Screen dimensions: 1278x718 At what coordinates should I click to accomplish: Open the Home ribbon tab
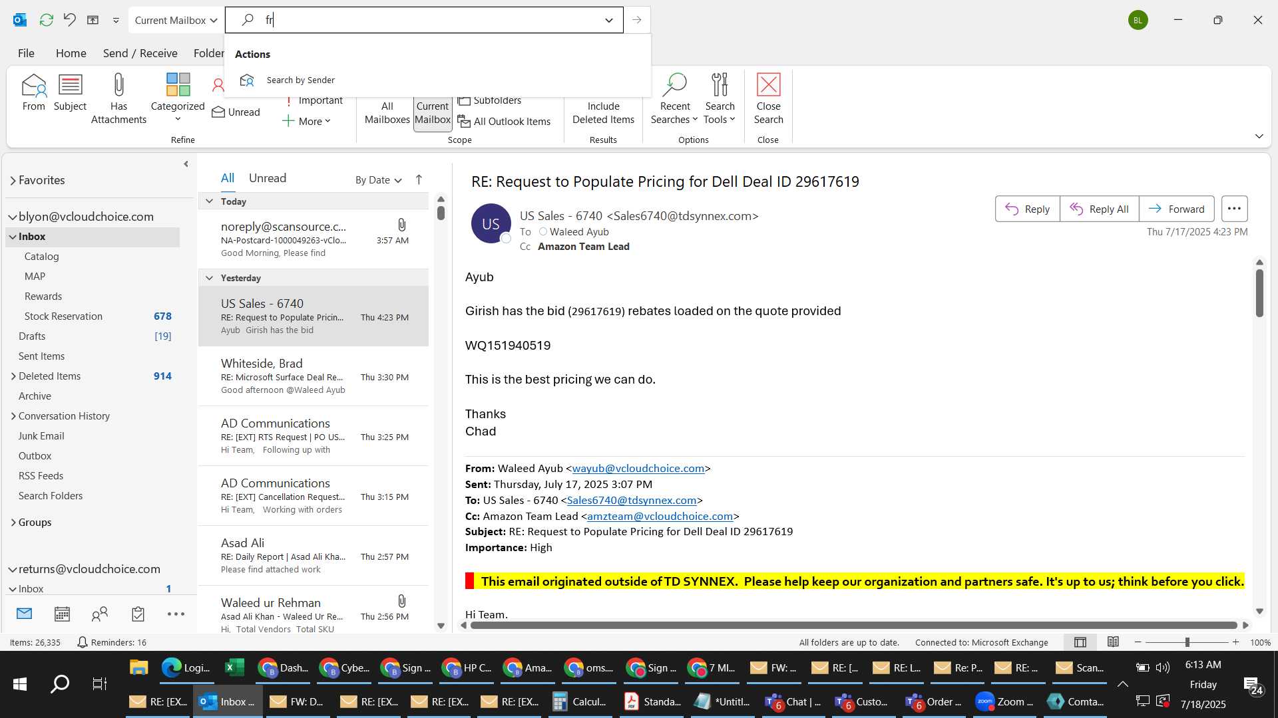coord(71,53)
